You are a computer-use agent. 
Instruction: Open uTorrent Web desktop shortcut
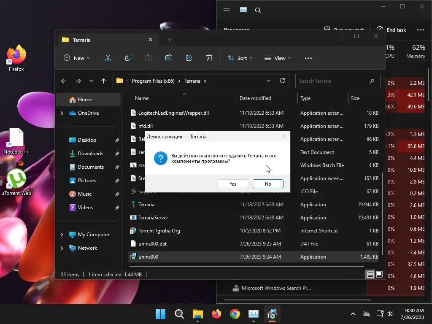[16, 182]
